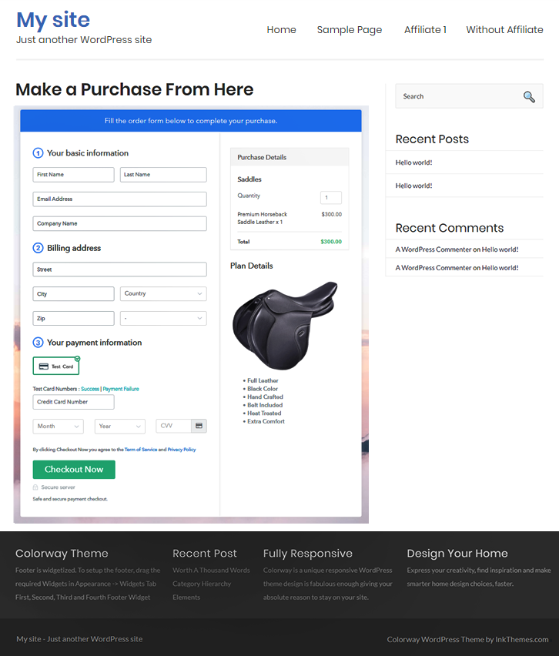The width and height of the screenshot is (559, 656).
Task: Click the step 2 billing circle icon
Action: coord(38,248)
